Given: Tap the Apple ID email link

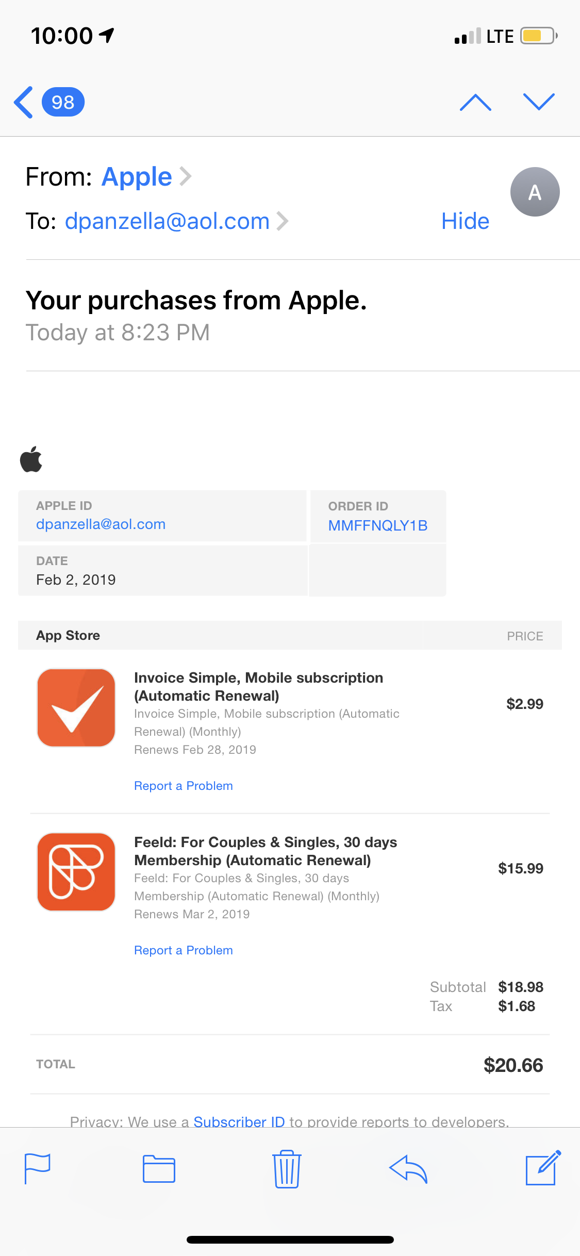Looking at the screenshot, I should pyautogui.click(x=101, y=524).
